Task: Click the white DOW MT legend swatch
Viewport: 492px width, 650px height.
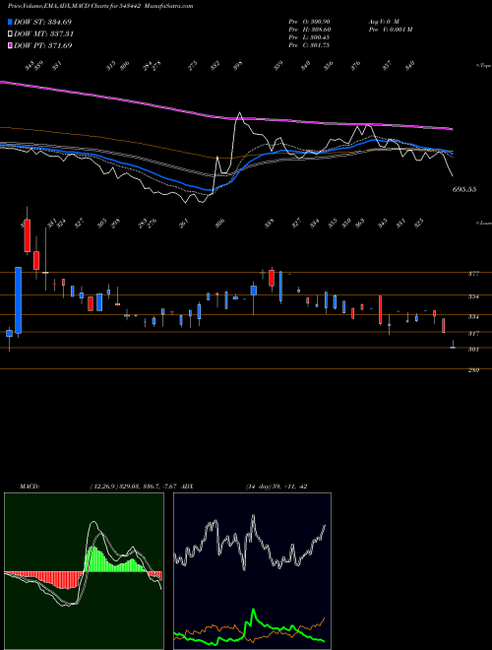Action: coord(10,33)
